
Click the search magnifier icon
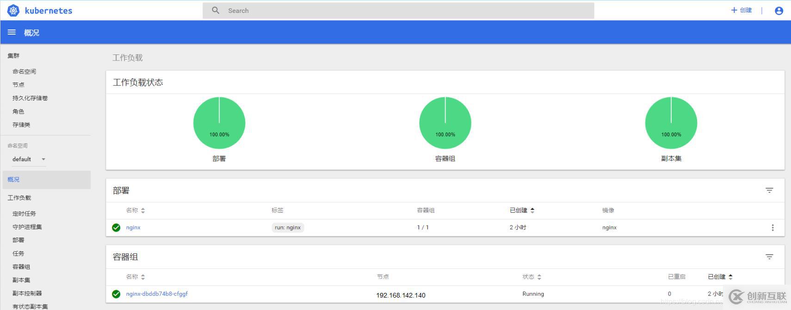coord(216,10)
